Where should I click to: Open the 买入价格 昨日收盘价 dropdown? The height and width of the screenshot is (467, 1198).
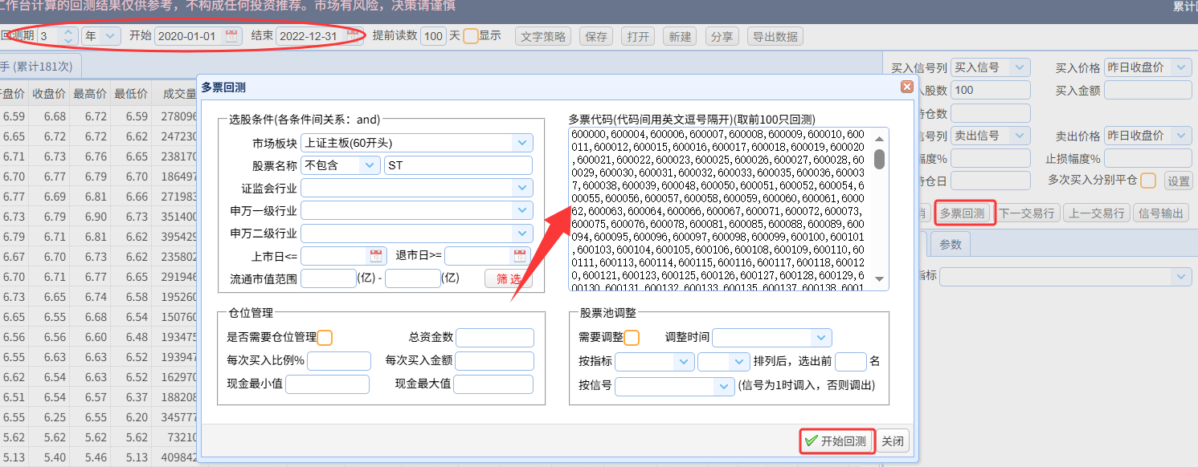[1181, 67]
